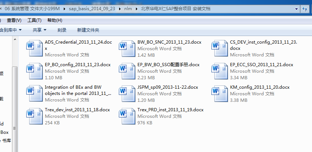This screenshot has width=312, height=152.
Task: Select file name Trex_PRD_inst_2013_11_19.docx
Action: [170, 110]
